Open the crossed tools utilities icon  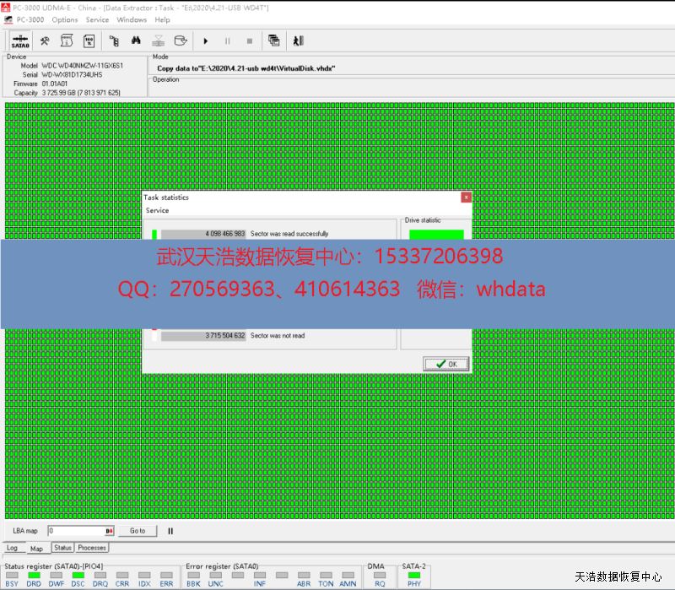point(45,41)
